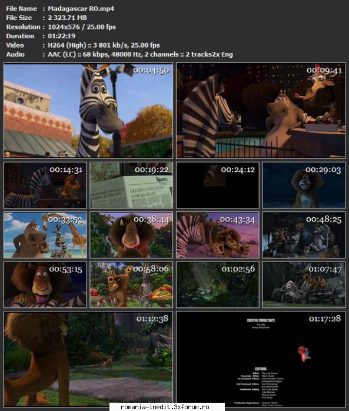Screen dimensions: 349x411
Task: Click the credits thumbnail stamped 01:17:28
Action: pyautogui.click(x=261, y=359)
